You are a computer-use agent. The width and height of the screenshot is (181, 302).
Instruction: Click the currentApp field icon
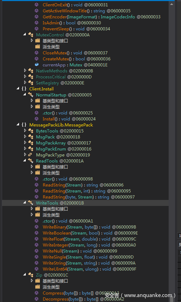tap(37, 65)
